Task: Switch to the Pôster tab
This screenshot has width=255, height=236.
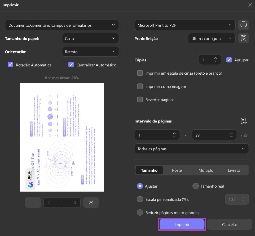Action: [x=177, y=170]
